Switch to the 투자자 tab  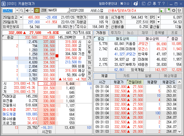click(x=116, y=33)
